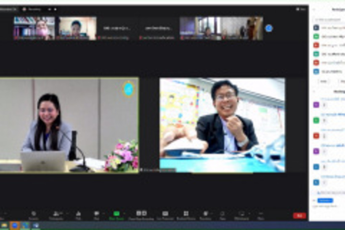The width and height of the screenshot is (345, 230).
Task: Toggle the Participants panel from the toolbar
Action: tap(56, 215)
